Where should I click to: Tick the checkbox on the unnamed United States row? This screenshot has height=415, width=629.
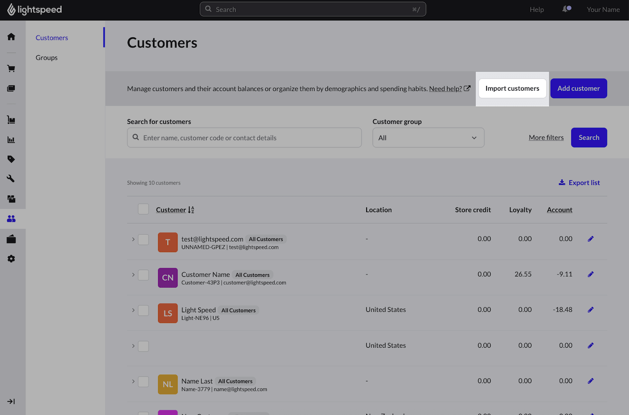pos(143,346)
